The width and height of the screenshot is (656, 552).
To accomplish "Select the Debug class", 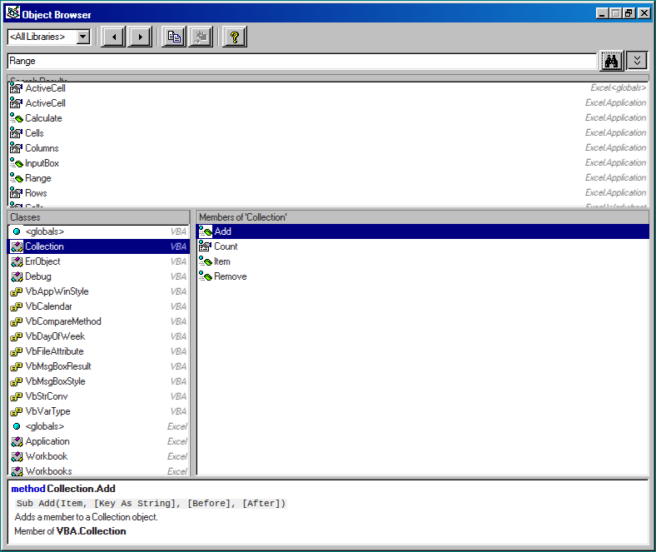I will (x=98, y=276).
